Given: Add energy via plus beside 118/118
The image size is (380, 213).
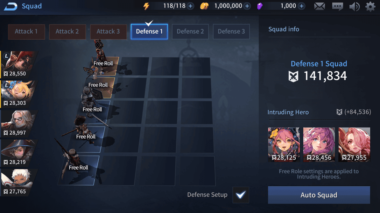Looking at the screenshot, I should (x=191, y=6).
